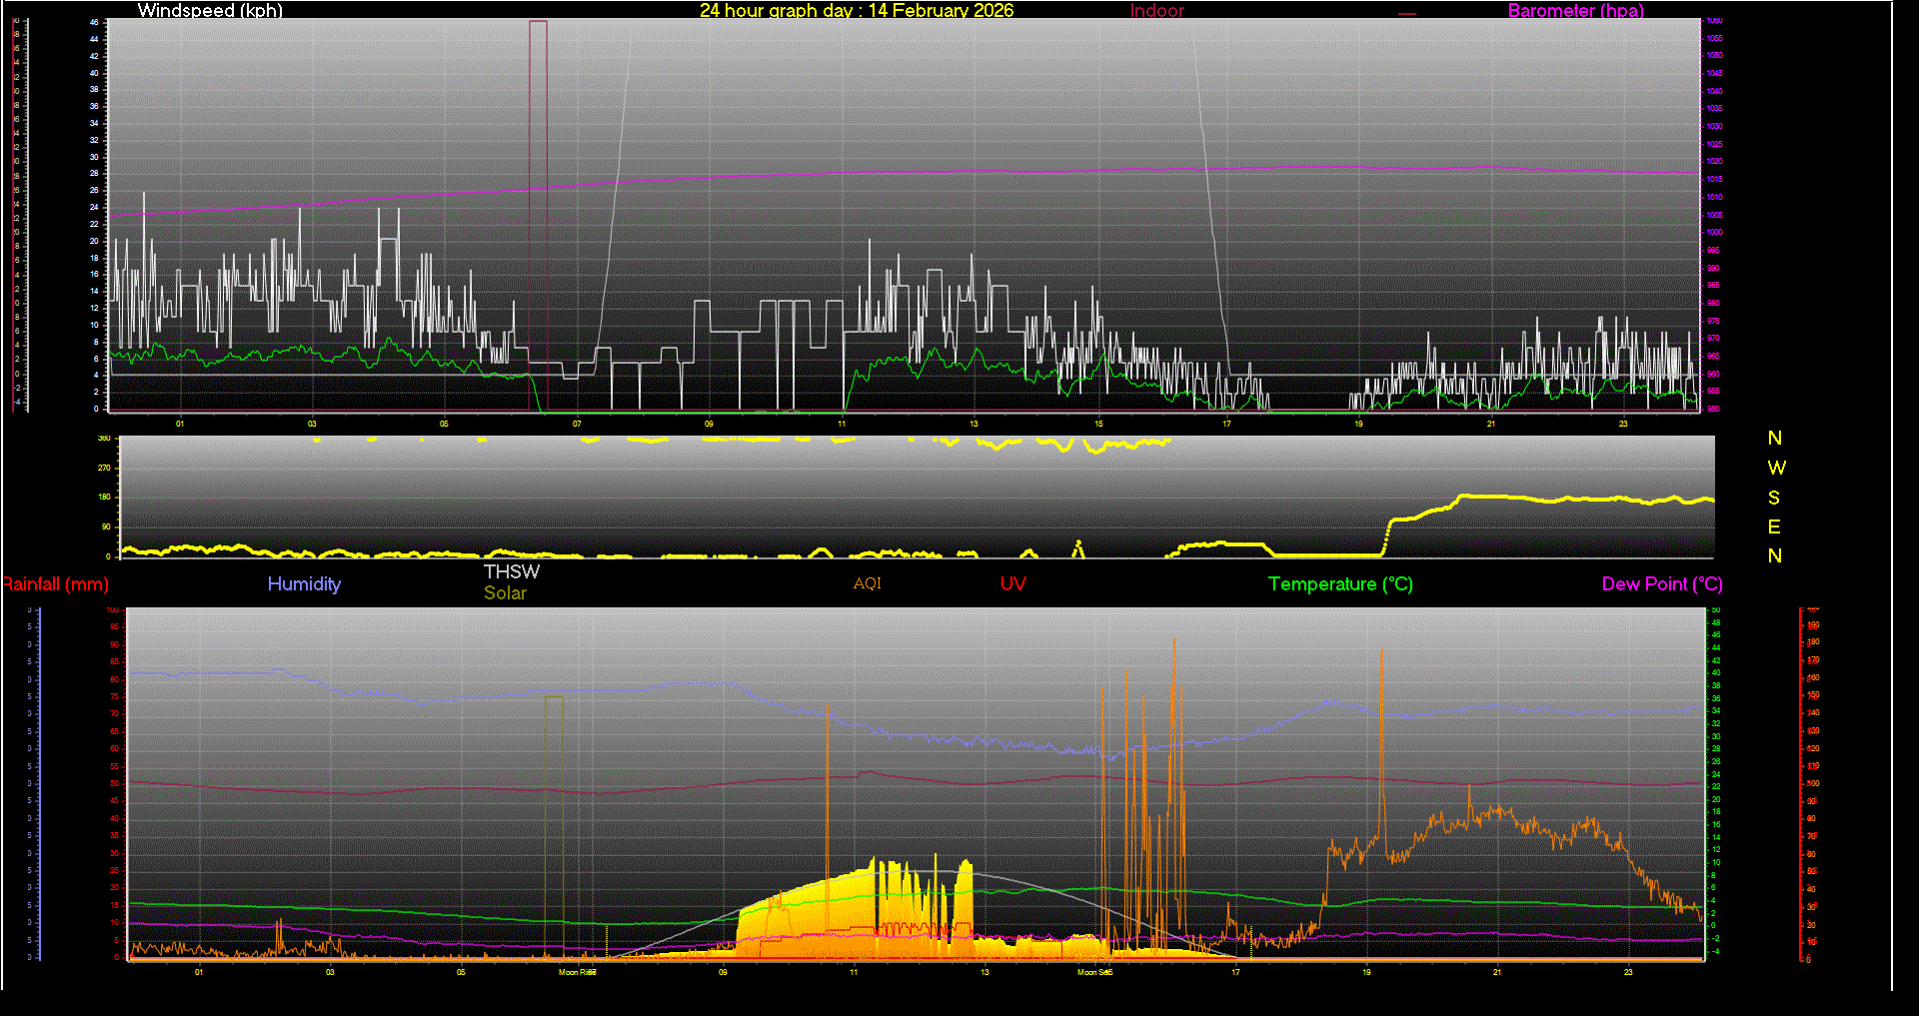The image size is (1919, 1016).
Task: Click the Rainfall (mm) label
Action: [55, 584]
